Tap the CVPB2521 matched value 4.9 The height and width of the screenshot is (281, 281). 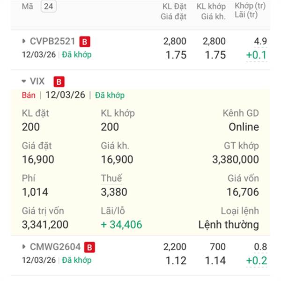[x=260, y=41]
